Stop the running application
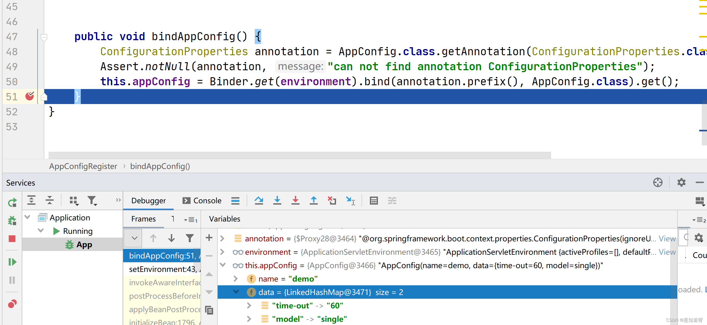 pos(12,239)
